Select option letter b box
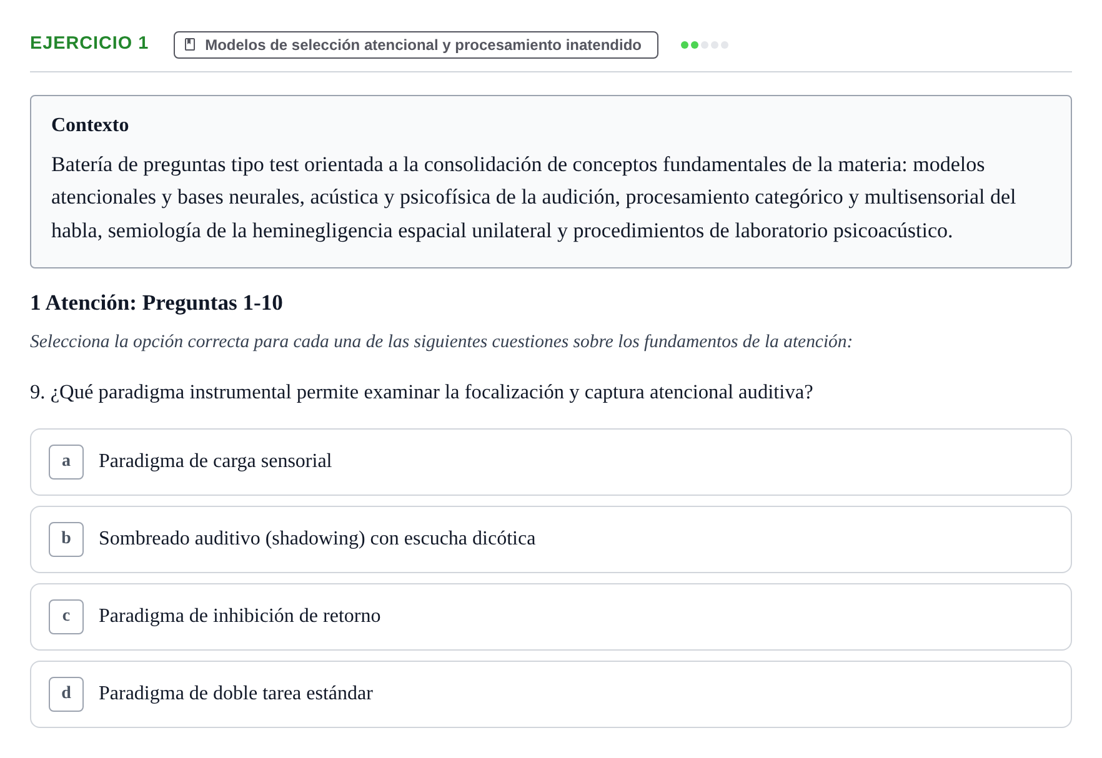 tap(66, 539)
